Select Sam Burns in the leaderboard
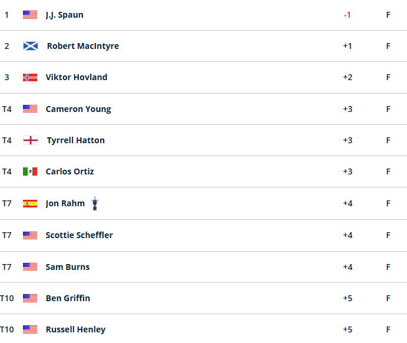 pos(68,267)
